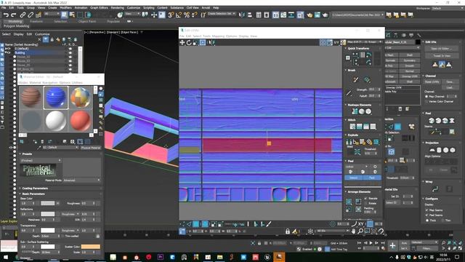
Task: Open the Modifiers menu
Action: coord(65,8)
